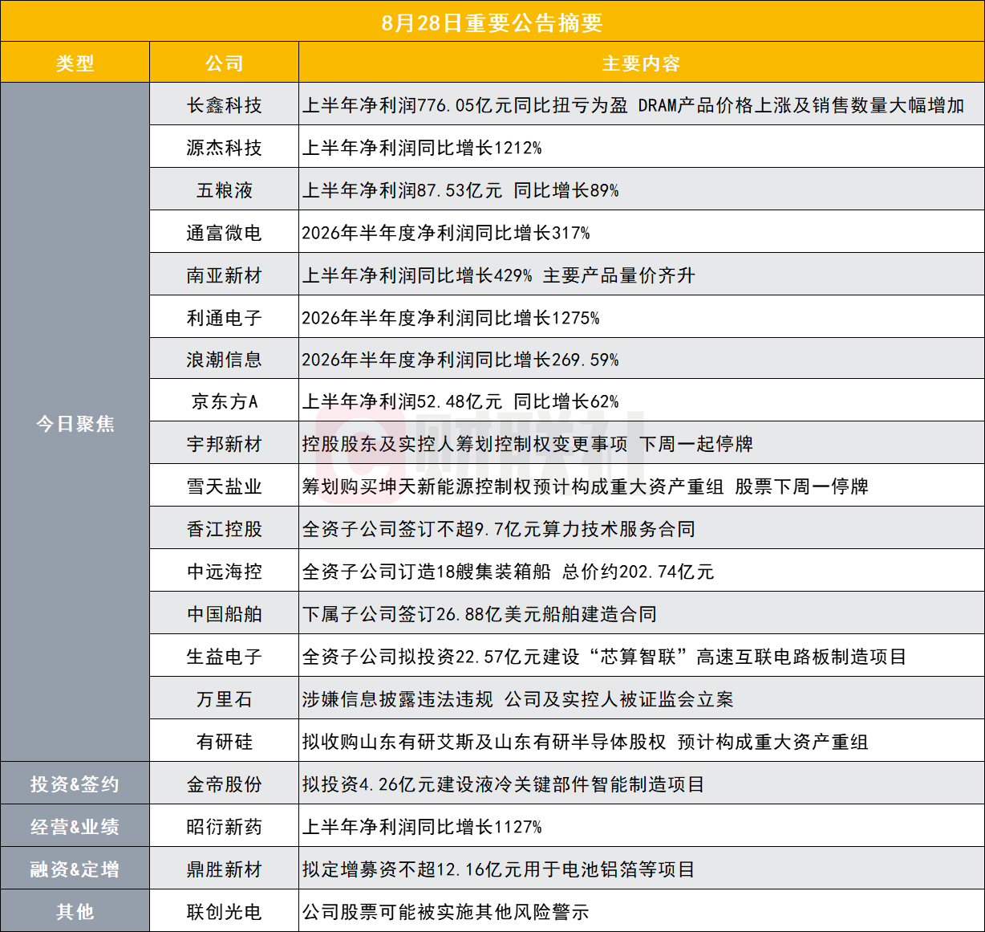
Task: Select the 投资&签约 category cell
Action: pos(75,784)
